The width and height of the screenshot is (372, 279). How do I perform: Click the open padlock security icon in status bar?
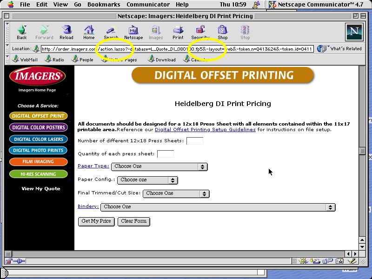[x=9, y=261]
